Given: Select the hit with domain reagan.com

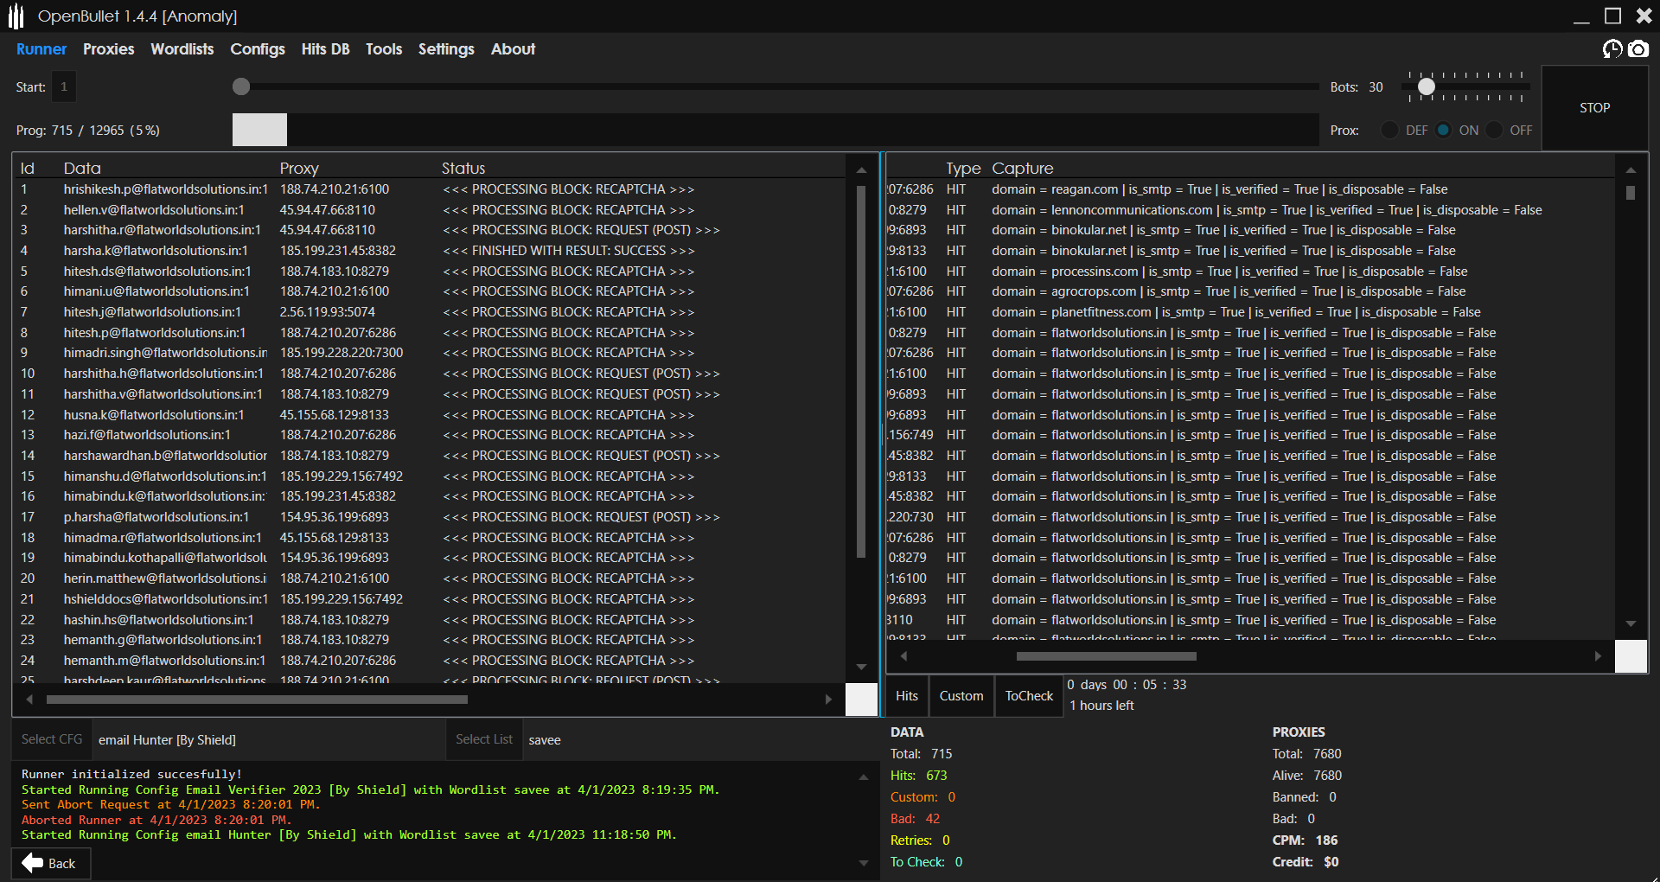Looking at the screenshot, I should click(x=1250, y=189).
